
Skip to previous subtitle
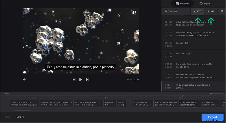tap(74, 80)
